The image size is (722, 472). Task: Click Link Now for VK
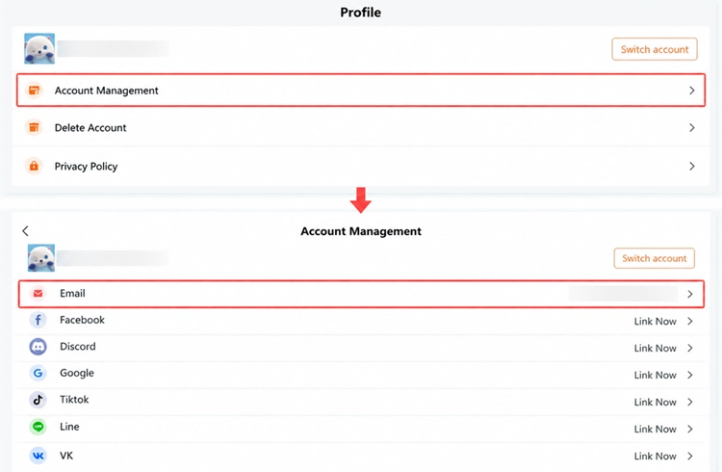(x=655, y=456)
